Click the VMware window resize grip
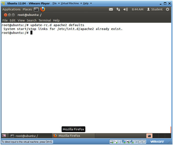 click(170, 143)
